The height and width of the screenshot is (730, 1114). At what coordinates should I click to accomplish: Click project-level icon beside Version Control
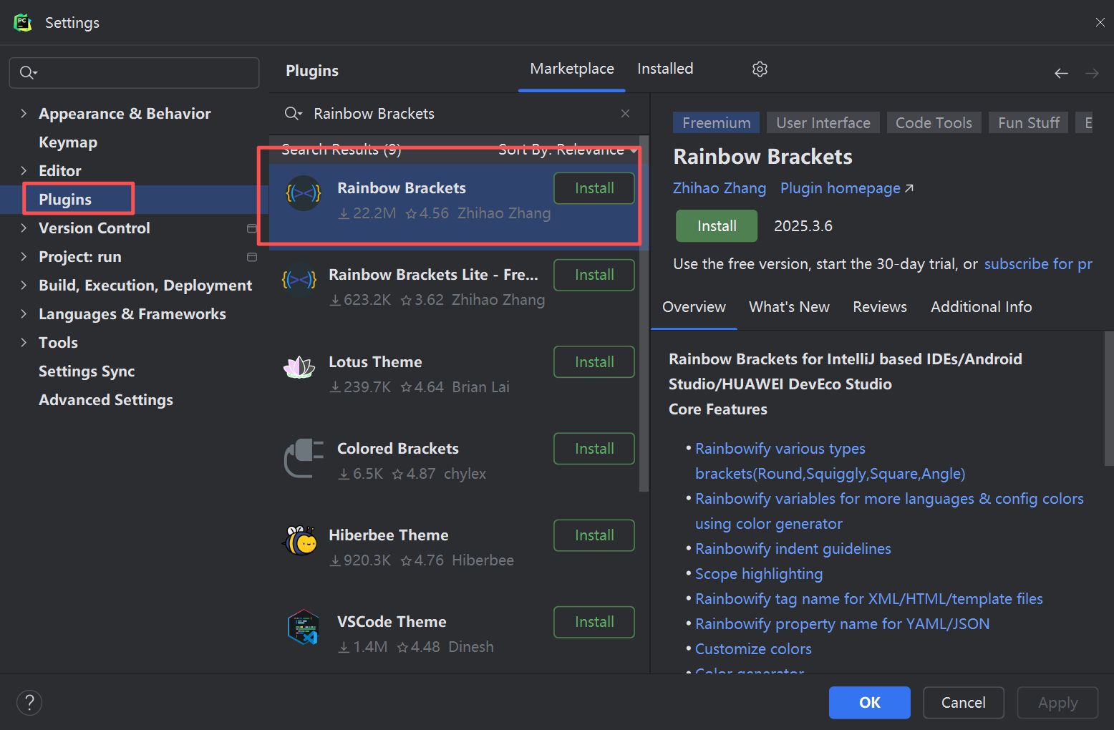pos(251,228)
